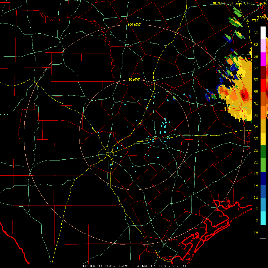The image size is (268, 268).
Task: Pick the black TH legend swatch
Action: 263,232
